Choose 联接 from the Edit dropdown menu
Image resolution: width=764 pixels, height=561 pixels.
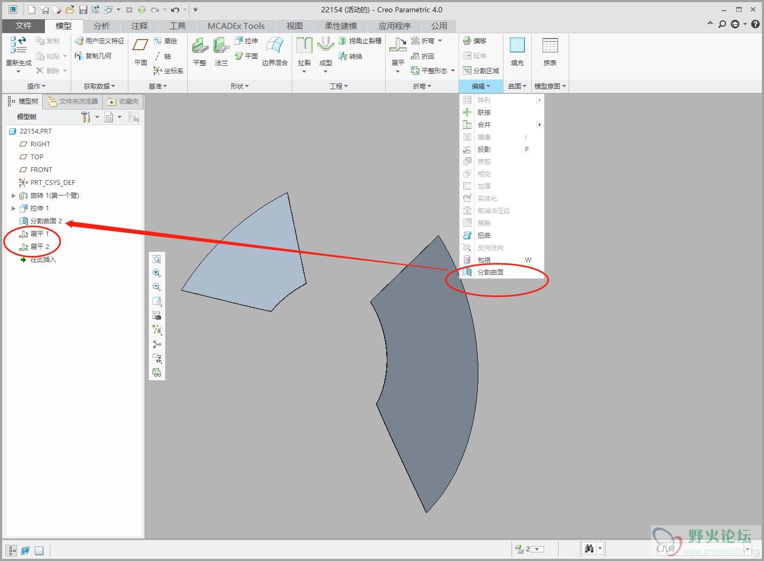pos(501,112)
